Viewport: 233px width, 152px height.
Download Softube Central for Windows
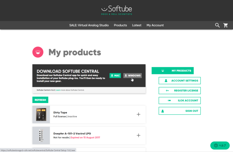click(133, 76)
